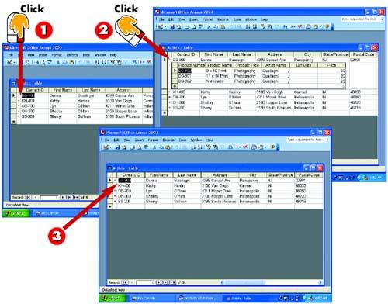Click Last Record navigation button in the front window
Image resolution: width=388 pixels, height=304 pixels.
[166, 282]
